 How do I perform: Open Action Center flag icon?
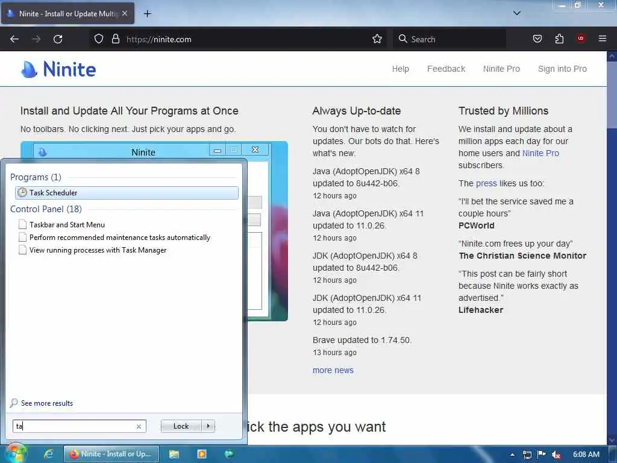[x=542, y=455]
